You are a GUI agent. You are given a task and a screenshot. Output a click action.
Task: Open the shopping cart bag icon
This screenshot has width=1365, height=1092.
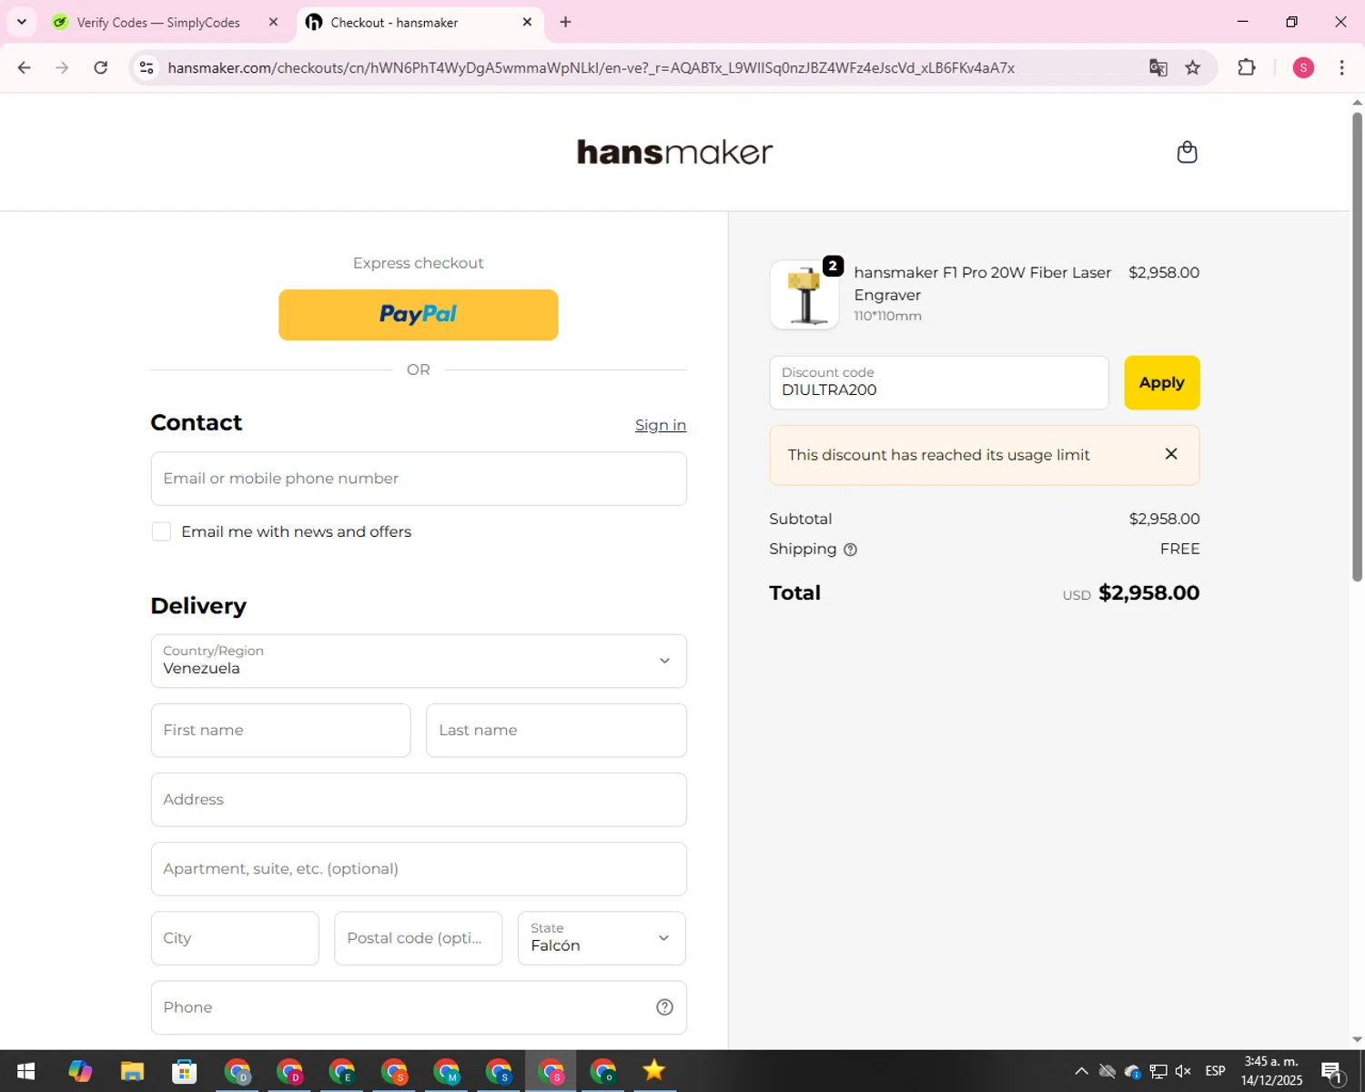[1187, 152]
